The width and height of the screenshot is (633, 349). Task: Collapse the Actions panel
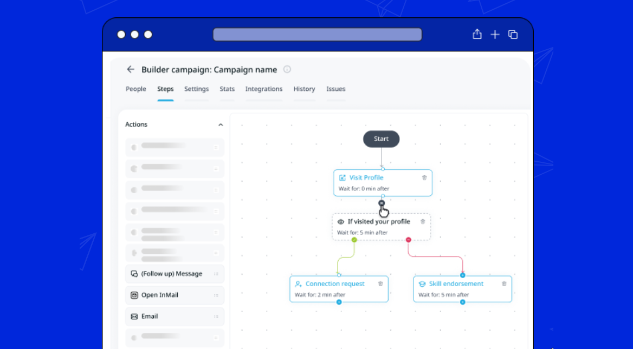point(221,124)
